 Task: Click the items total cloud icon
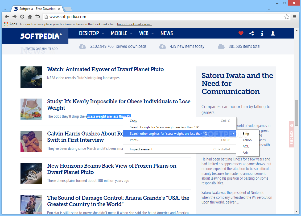221,46
